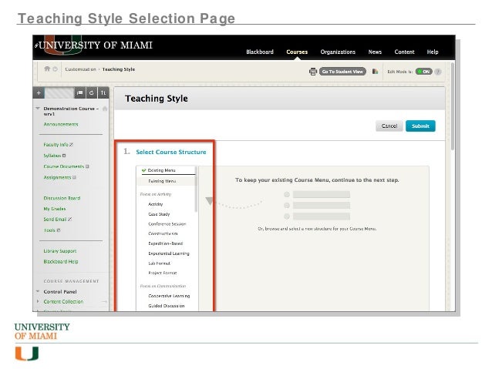
Task: Select Lab Format course structure
Action: coord(160,263)
